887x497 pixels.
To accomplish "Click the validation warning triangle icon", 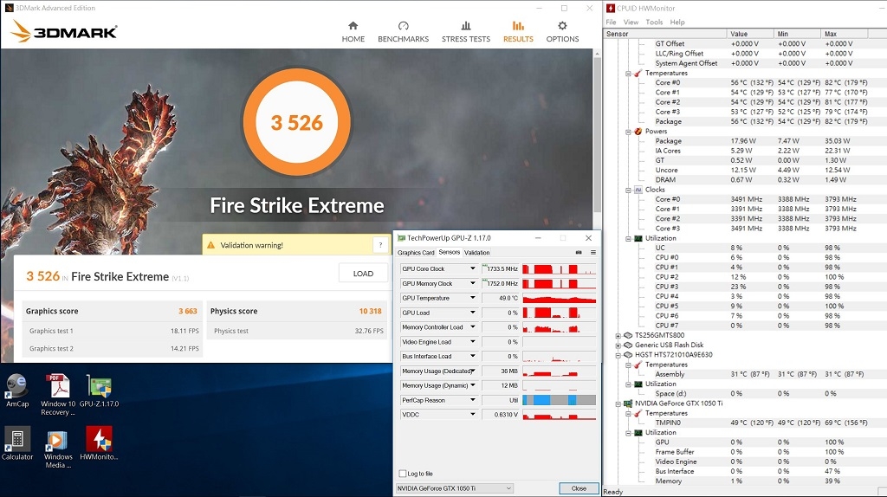I will [x=211, y=245].
